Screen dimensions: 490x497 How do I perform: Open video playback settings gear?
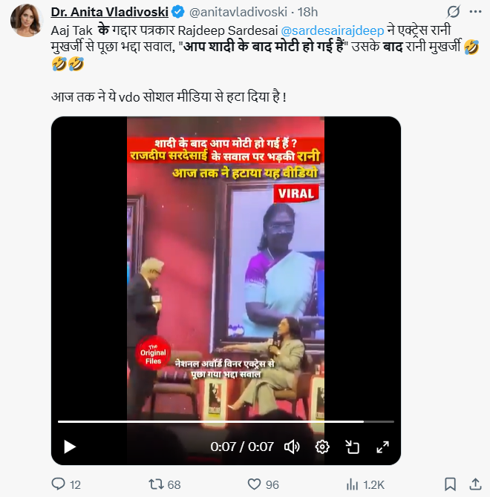(x=322, y=447)
